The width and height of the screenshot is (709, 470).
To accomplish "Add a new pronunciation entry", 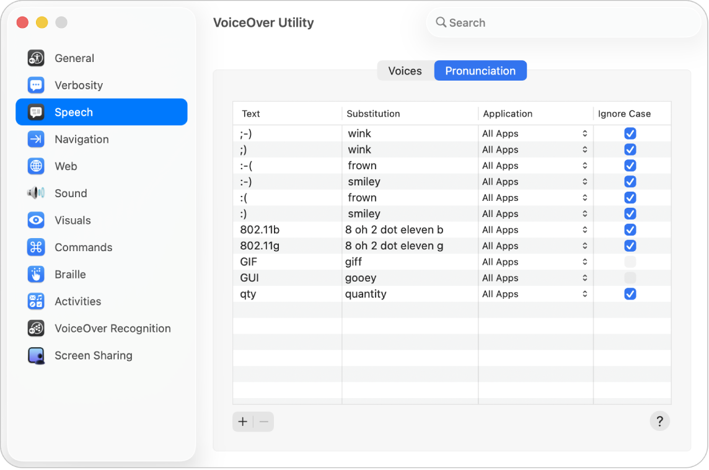I will [x=242, y=421].
